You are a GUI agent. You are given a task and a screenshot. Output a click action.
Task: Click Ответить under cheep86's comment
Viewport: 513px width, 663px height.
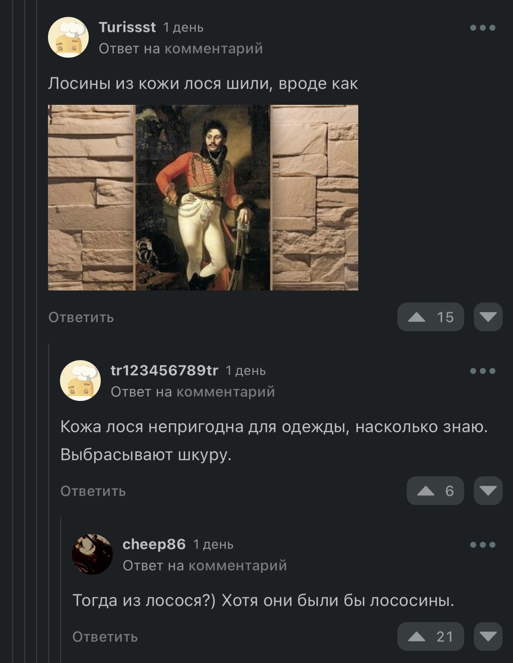(105, 637)
